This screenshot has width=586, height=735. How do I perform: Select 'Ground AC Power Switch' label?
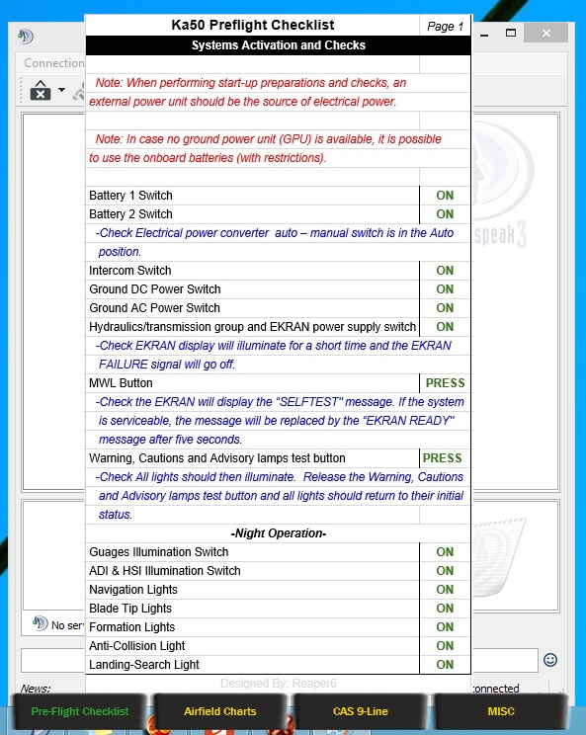pos(154,308)
